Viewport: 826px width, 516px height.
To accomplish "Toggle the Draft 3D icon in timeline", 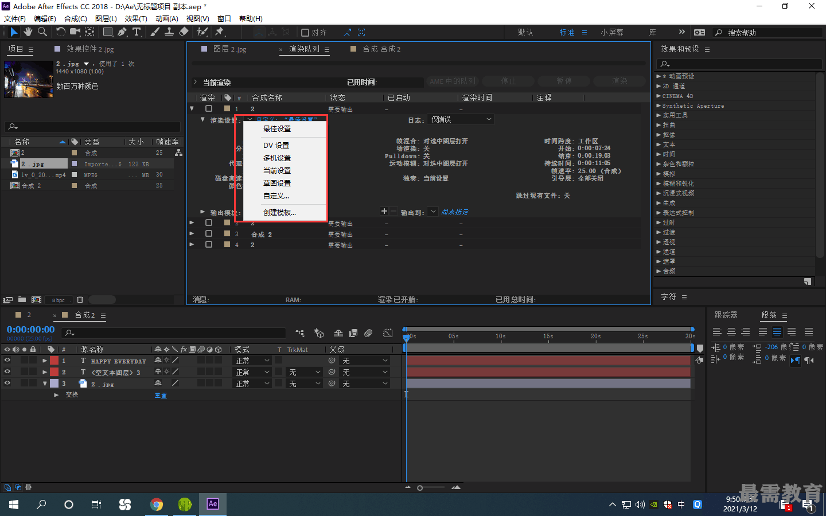I will click(319, 333).
